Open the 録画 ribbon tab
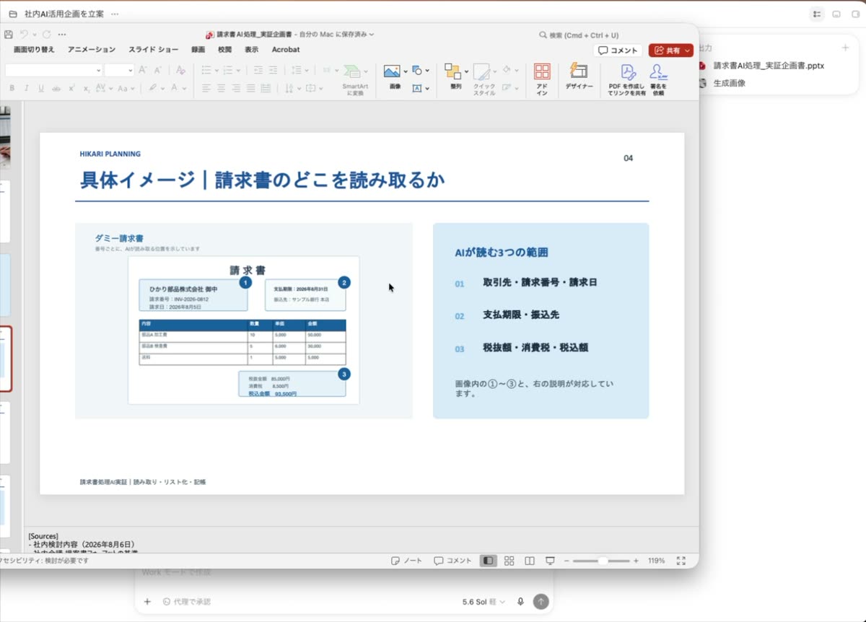 click(198, 50)
